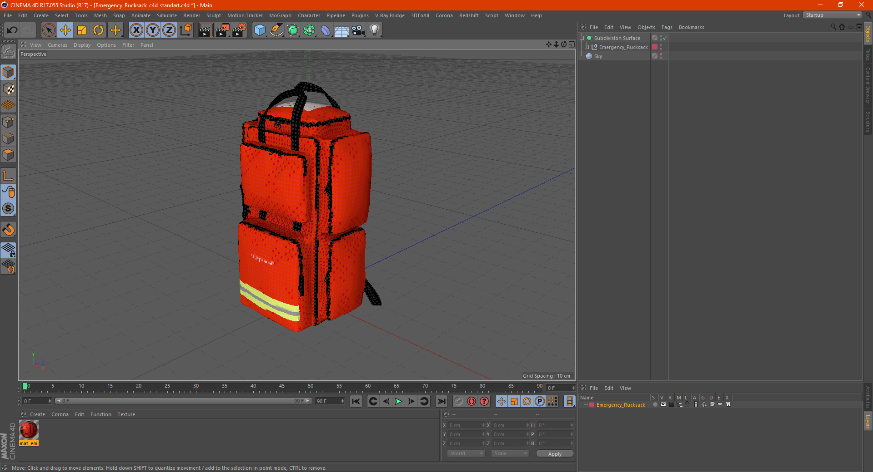The image size is (873, 472).
Task: Select the Move tool in top toolbar
Action: [65, 30]
